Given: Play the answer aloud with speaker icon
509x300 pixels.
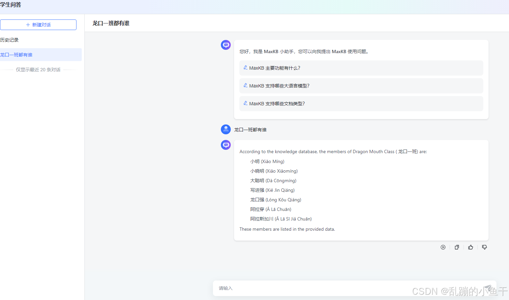Looking at the screenshot, I should coord(443,247).
